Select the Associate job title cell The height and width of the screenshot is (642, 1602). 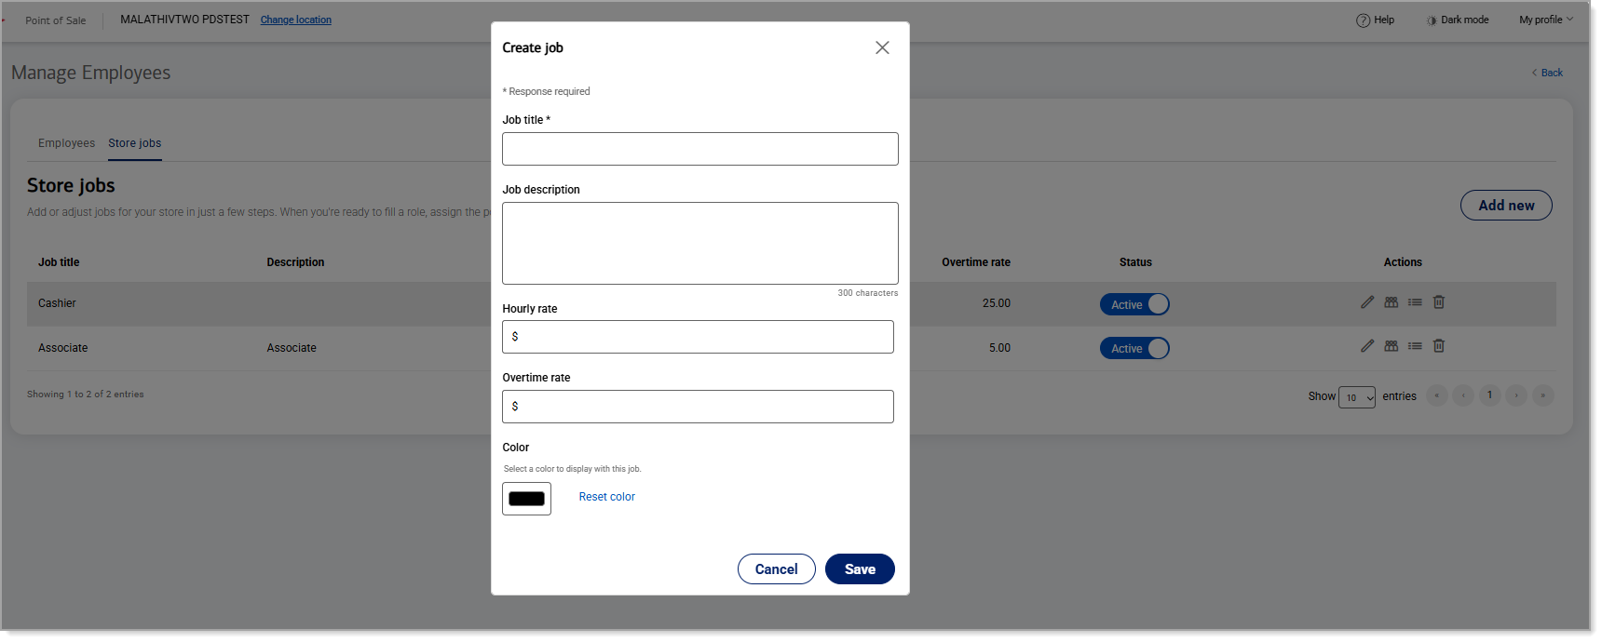(62, 348)
